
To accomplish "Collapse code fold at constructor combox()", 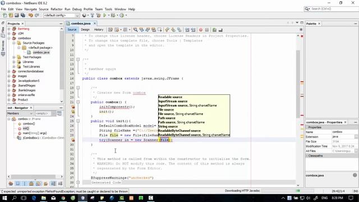I will [x=78, y=102].
